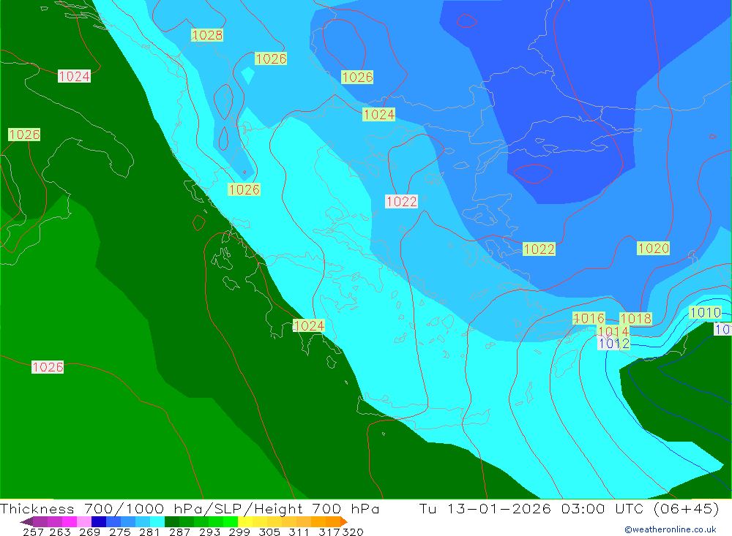Image resolution: width=732 pixels, height=536 pixels.
Task: Click the green-background 1022 label
Action: [x=539, y=249]
